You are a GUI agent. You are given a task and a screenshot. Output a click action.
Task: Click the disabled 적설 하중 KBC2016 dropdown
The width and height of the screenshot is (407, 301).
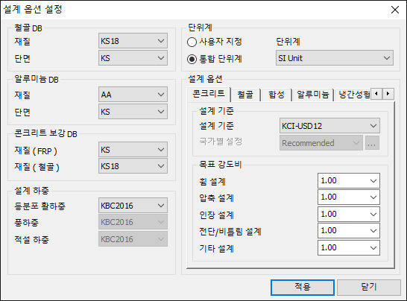(x=133, y=239)
